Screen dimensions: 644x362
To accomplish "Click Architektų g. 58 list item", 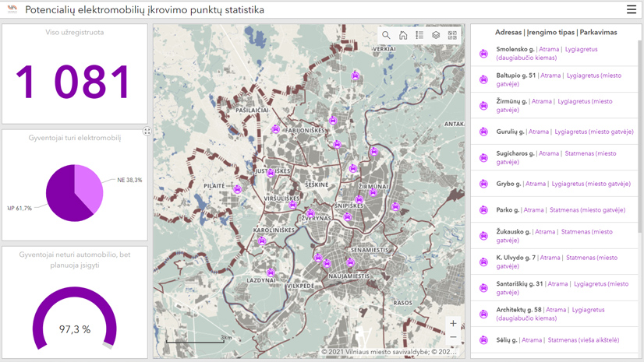I will click(554, 314).
